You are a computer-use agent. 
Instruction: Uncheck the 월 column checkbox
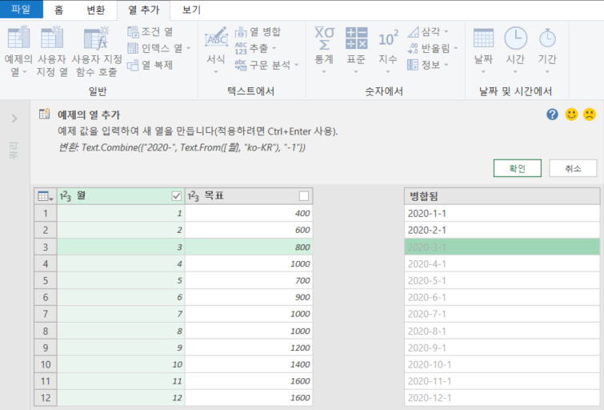tap(176, 196)
